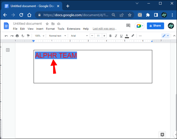Screen dimensions: 177x139
Task: Click the Undo icon in toolbar
Action: click(6, 36)
